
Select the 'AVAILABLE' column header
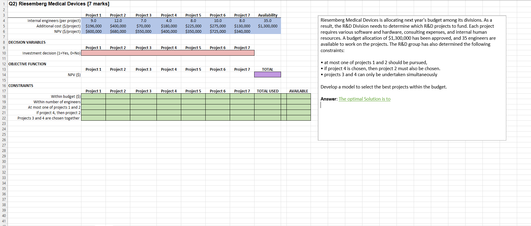[x=299, y=91]
